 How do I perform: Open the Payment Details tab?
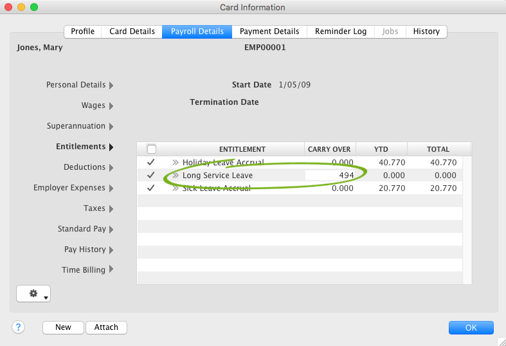click(269, 32)
